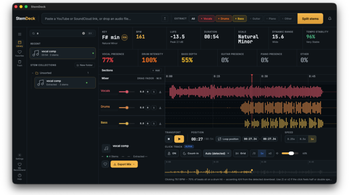Stop playback in transport
The height and width of the screenshot is (195, 349).
pos(169,139)
